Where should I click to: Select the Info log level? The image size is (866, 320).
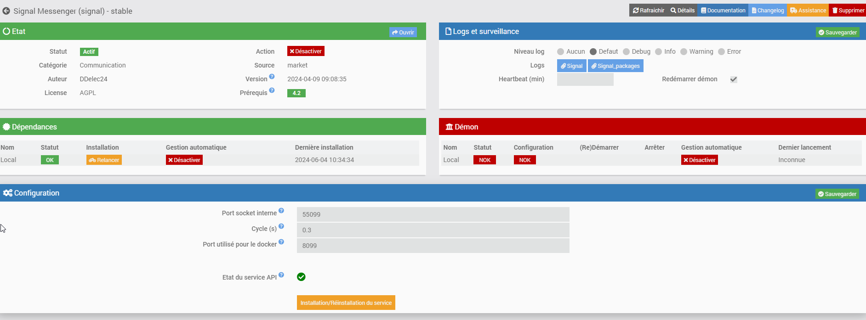(x=658, y=51)
